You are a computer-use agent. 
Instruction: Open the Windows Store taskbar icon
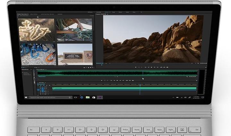point(93,97)
